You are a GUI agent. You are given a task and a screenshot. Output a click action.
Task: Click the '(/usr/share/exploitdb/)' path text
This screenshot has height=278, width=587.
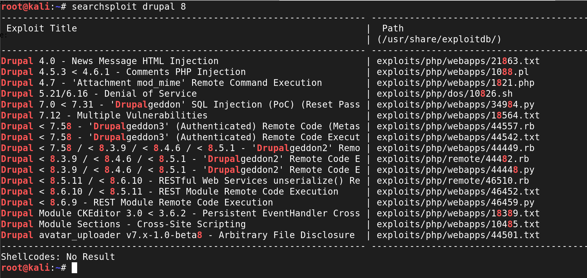point(439,39)
